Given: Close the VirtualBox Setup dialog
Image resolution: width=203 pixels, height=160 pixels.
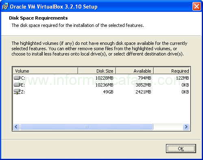Looking at the screenshot, I should [x=196, y=7].
